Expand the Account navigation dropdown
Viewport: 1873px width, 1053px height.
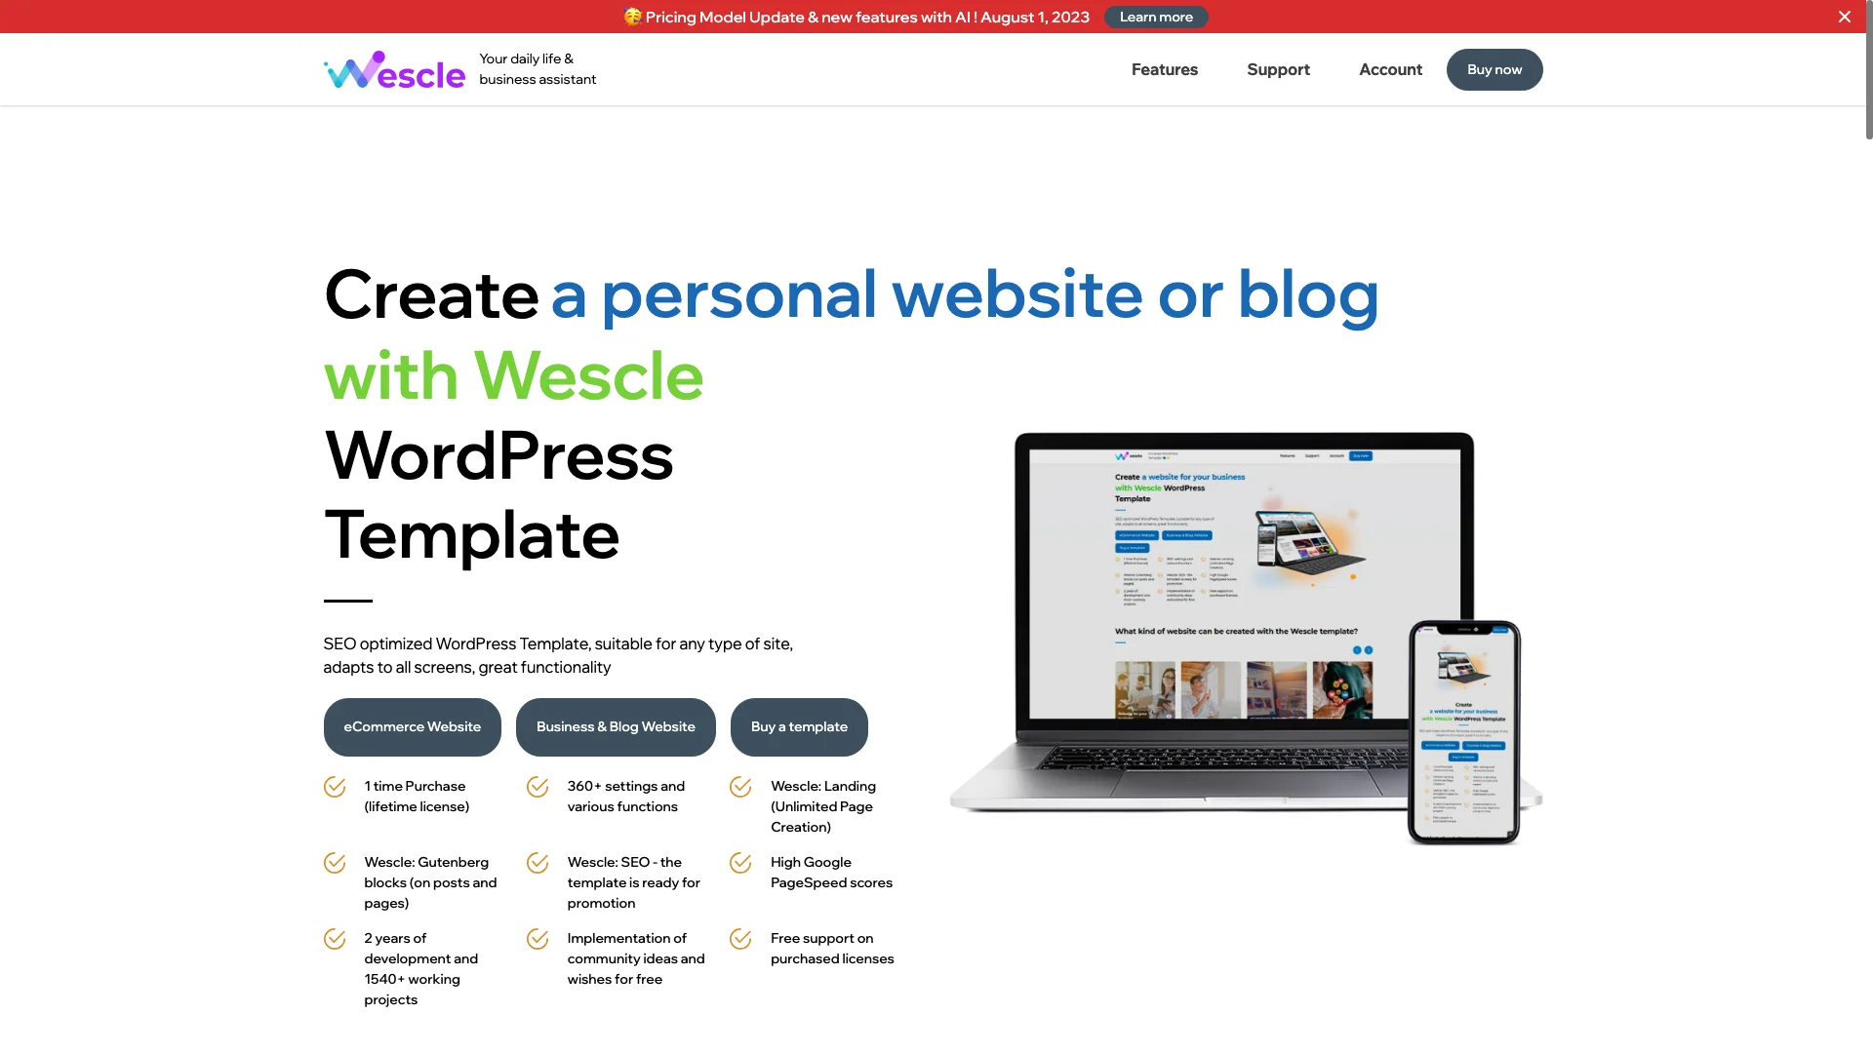(x=1390, y=68)
